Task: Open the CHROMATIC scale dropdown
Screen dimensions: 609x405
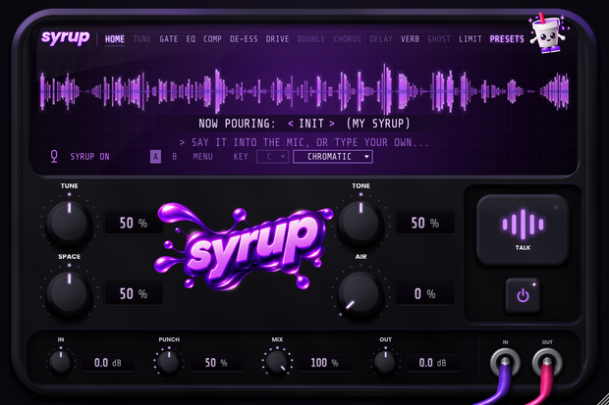Action: coord(333,157)
